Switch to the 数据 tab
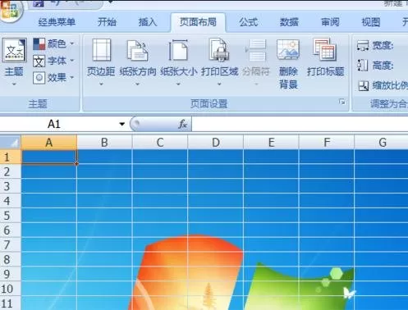The height and width of the screenshot is (310, 408). pyautogui.click(x=289, y=22)
